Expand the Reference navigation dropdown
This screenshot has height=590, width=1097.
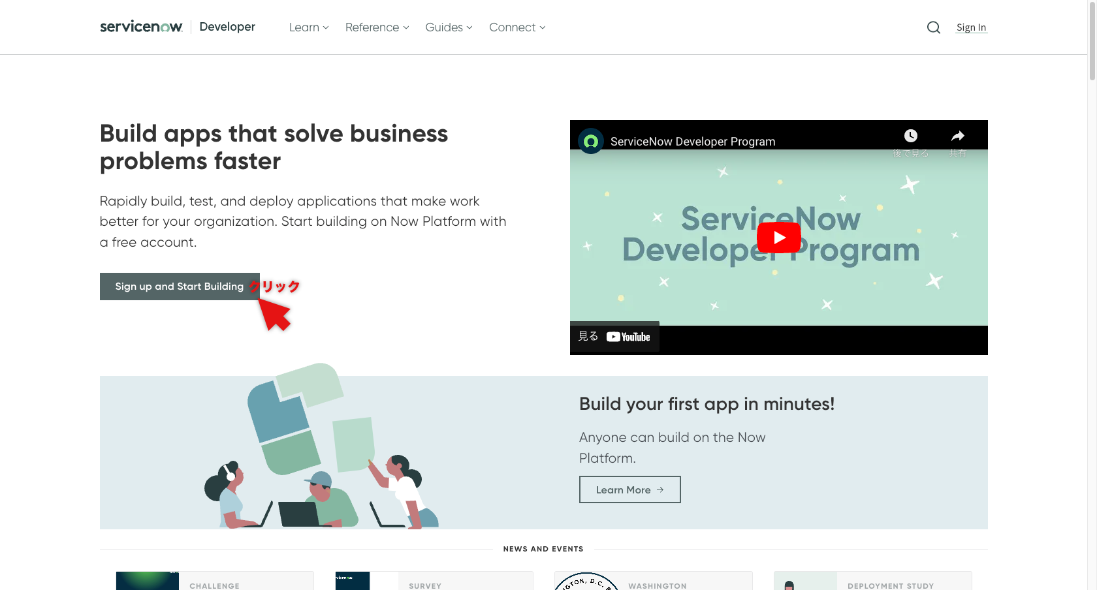pyautogui.click(x=376, y=27)
